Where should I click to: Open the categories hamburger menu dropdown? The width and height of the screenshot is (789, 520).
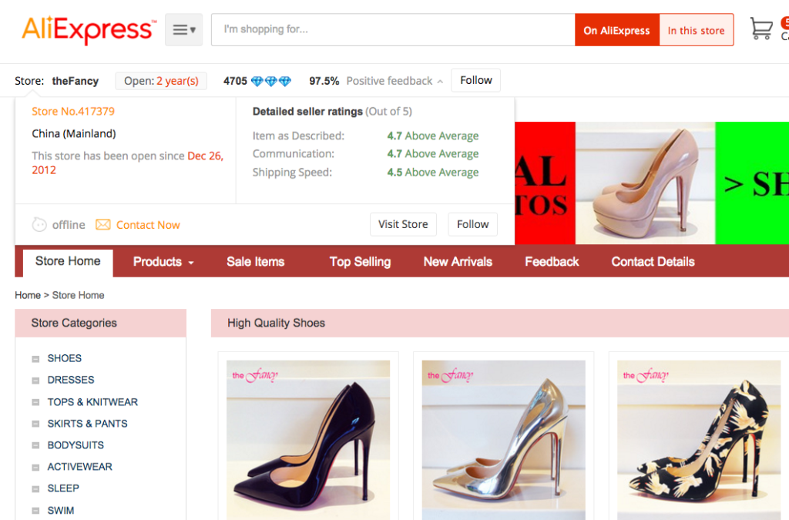point(183,30)
